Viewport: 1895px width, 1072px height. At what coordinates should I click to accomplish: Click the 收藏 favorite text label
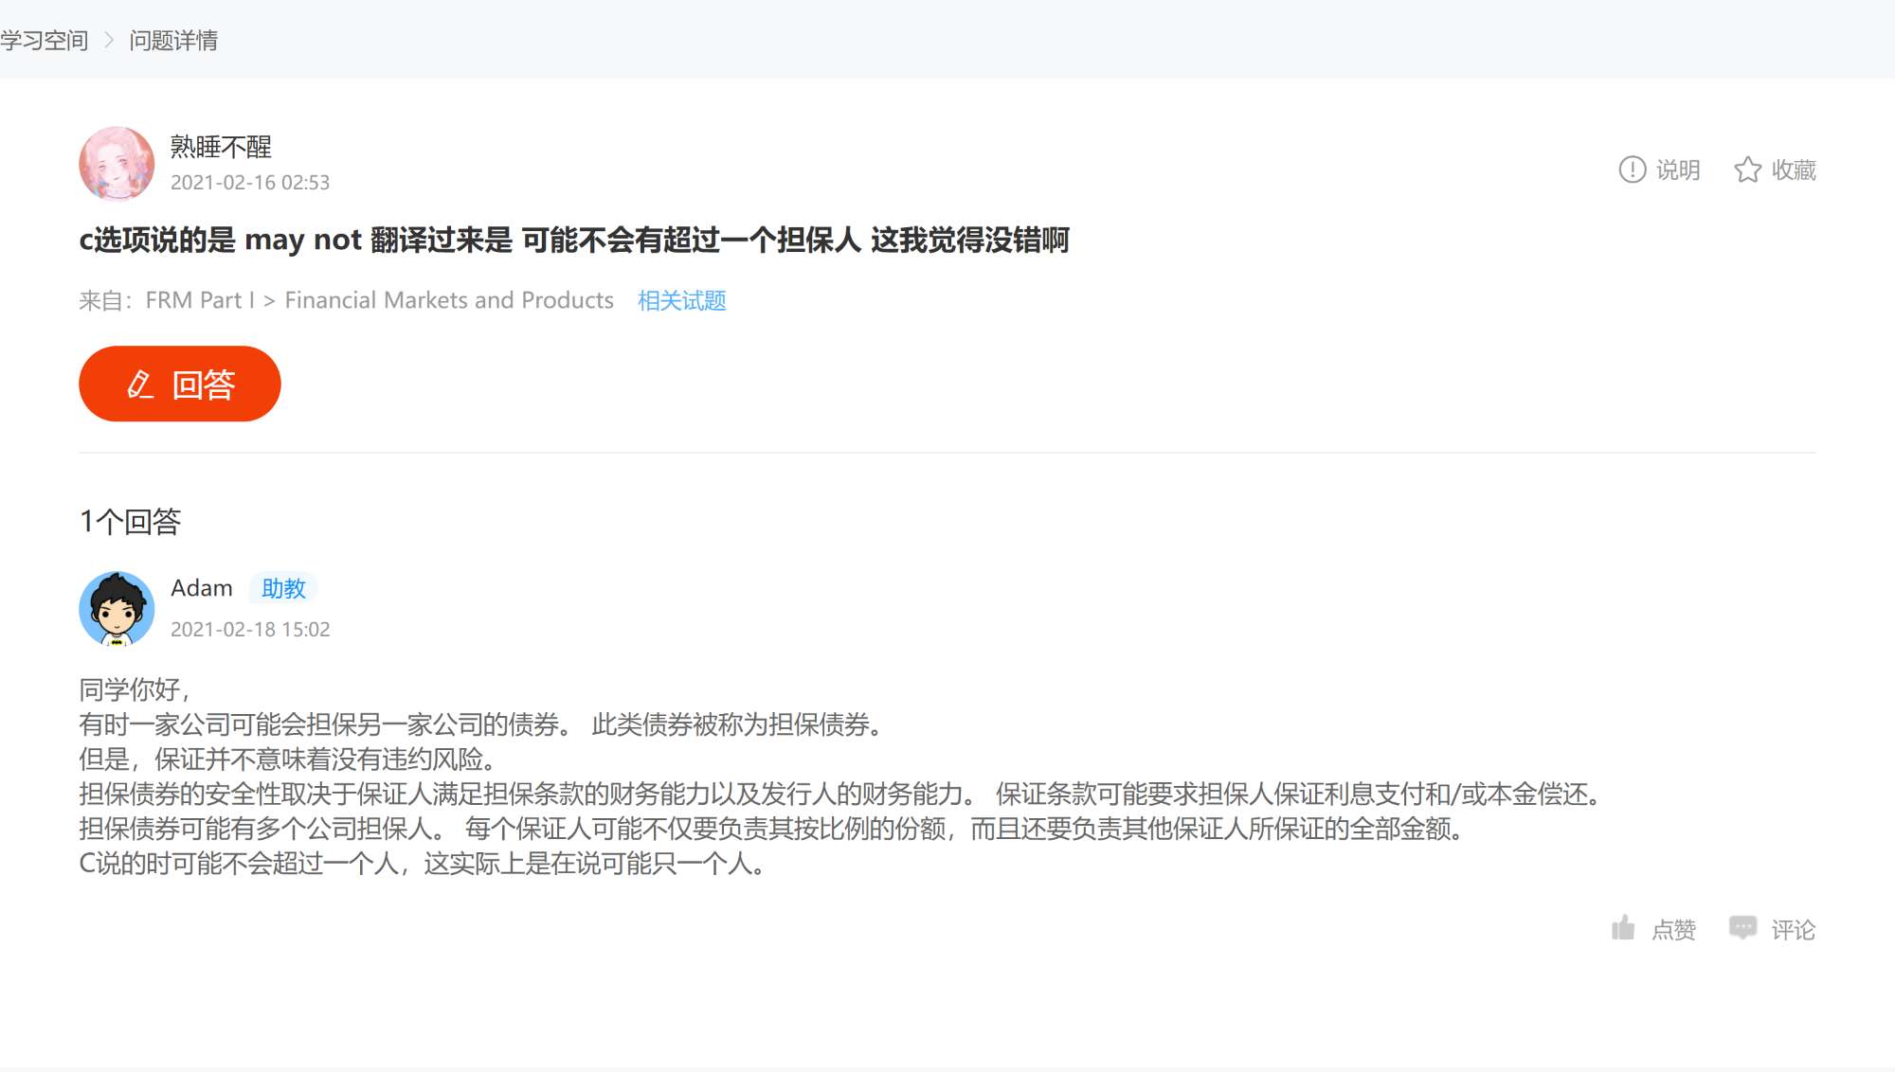coord(1794,170)
